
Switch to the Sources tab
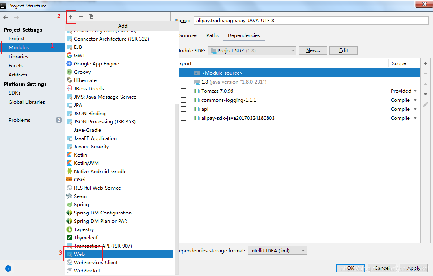(188, 35)
